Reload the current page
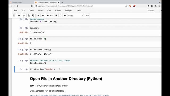Viewport: 170px width, 96px height. click(18, 6)
